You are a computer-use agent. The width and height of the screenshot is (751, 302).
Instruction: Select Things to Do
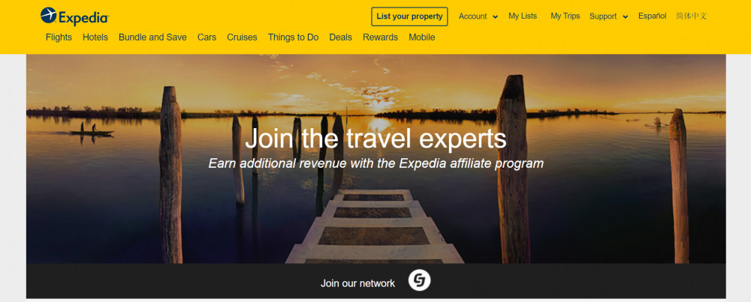click(293, 37)
